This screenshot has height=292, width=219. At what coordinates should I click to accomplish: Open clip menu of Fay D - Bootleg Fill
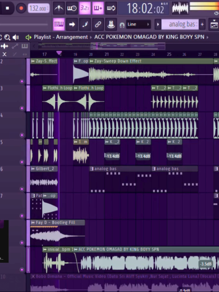(x=33, y=223)
